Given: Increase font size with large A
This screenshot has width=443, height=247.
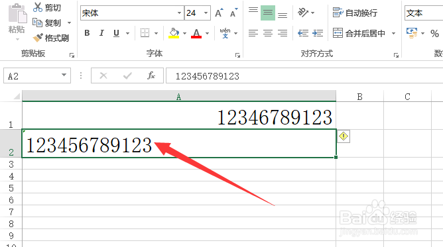Looking at the screenshot, I should [x=219, y=13].
